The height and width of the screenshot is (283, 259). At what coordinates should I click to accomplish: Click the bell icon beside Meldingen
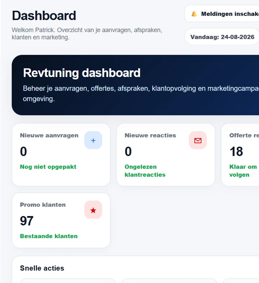(194, 14)
